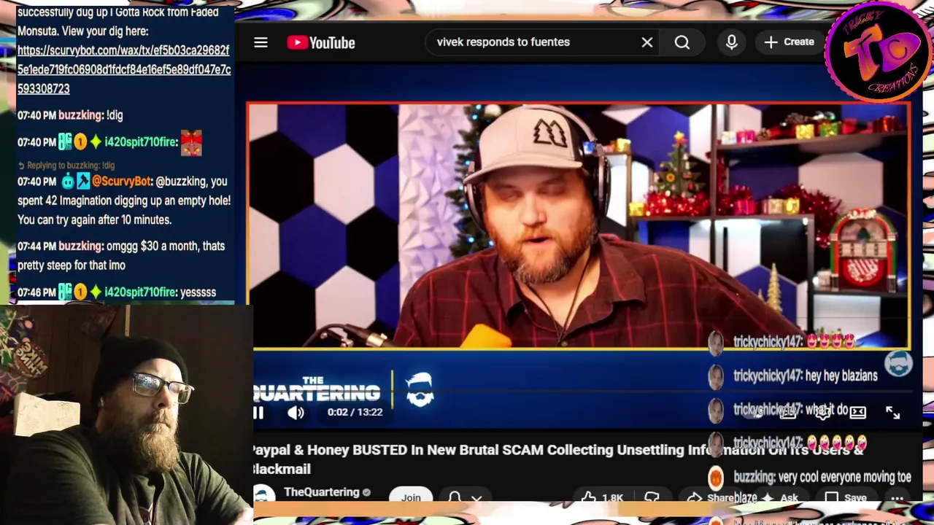Expand the notification bell dropdown arrow
This screenshot has width=934, height=525.
coord(476,499)
